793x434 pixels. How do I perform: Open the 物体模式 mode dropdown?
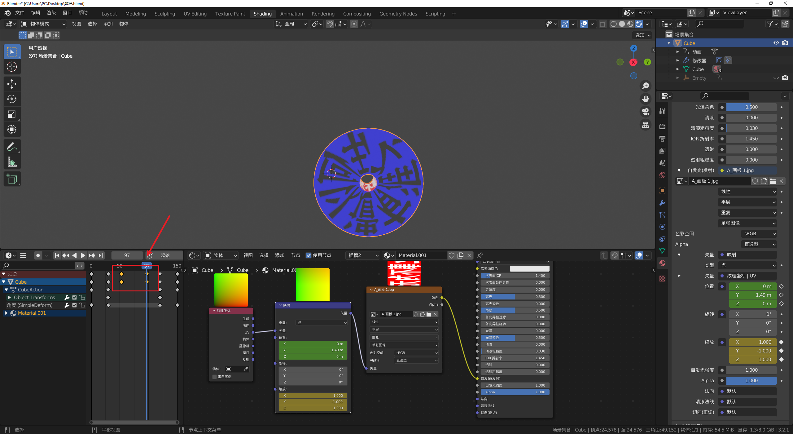[x=43, y=24]
